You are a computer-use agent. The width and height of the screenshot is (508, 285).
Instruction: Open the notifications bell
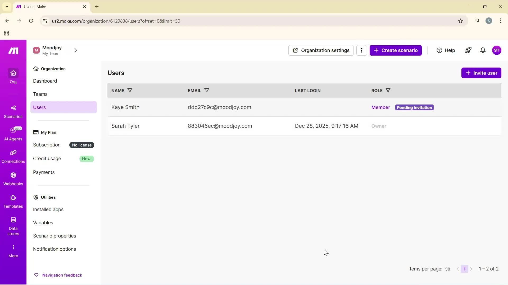[483, 50]
